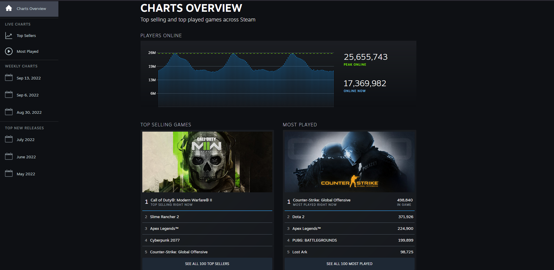Open the Call of Duty Modern Warfare II banner
554x270 pixels.
(x=207, y=162)
